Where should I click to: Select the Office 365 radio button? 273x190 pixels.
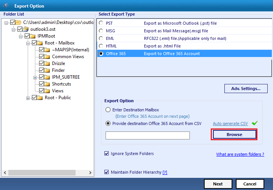pos(101,54)
